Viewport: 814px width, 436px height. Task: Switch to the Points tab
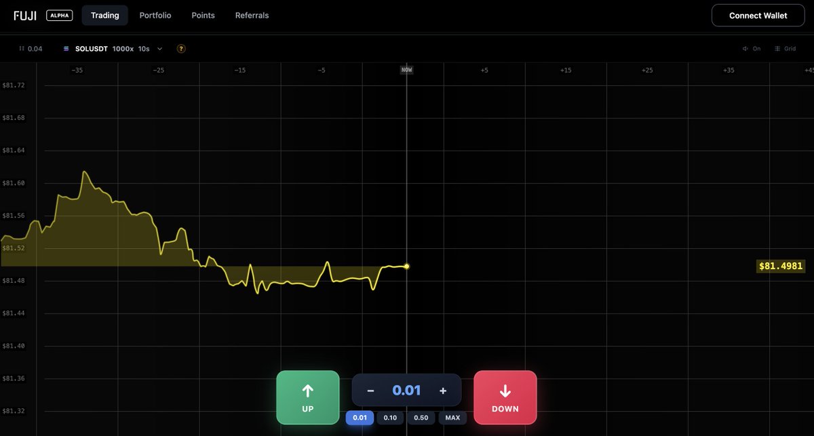[203, 16]
